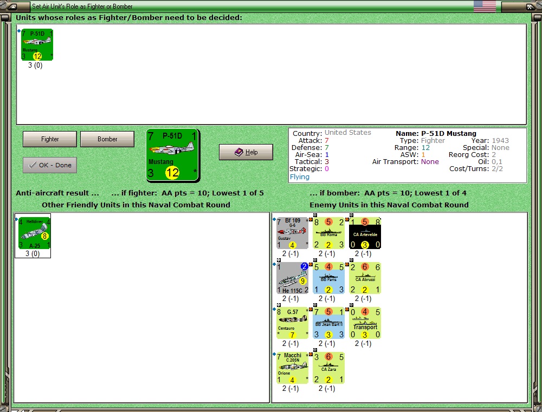542x412 pixels.
Task: Click the 2 (-1) label under Bf 109
Action: 291,254
